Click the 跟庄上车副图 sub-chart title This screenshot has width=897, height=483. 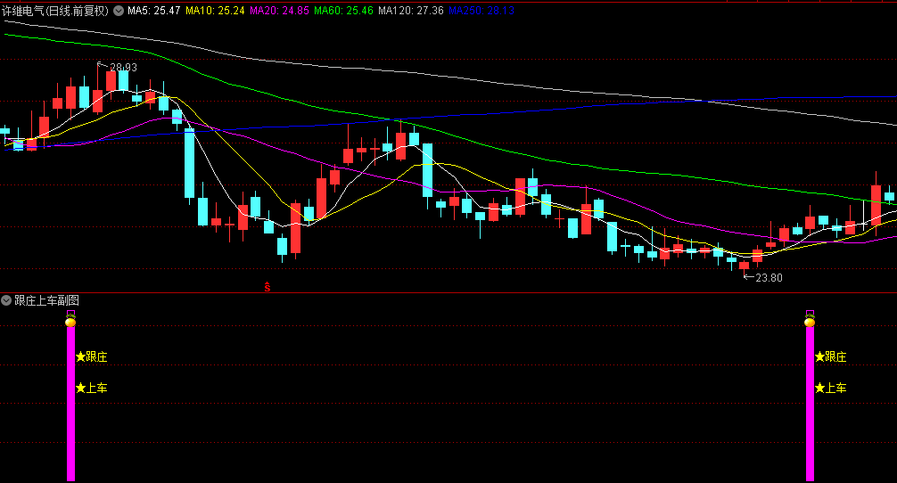tap(46, 300)
